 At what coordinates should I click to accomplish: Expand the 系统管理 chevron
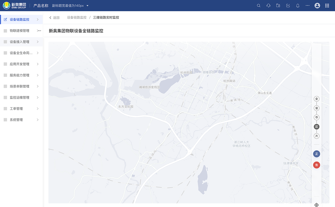(x=38, y=120)
